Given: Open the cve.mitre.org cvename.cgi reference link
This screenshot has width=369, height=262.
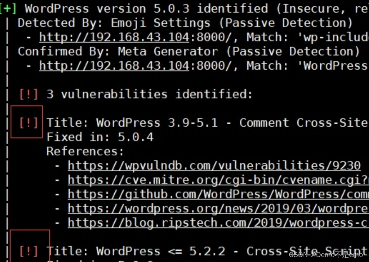Looking at the screenshot, I should (x=218, y=180).
